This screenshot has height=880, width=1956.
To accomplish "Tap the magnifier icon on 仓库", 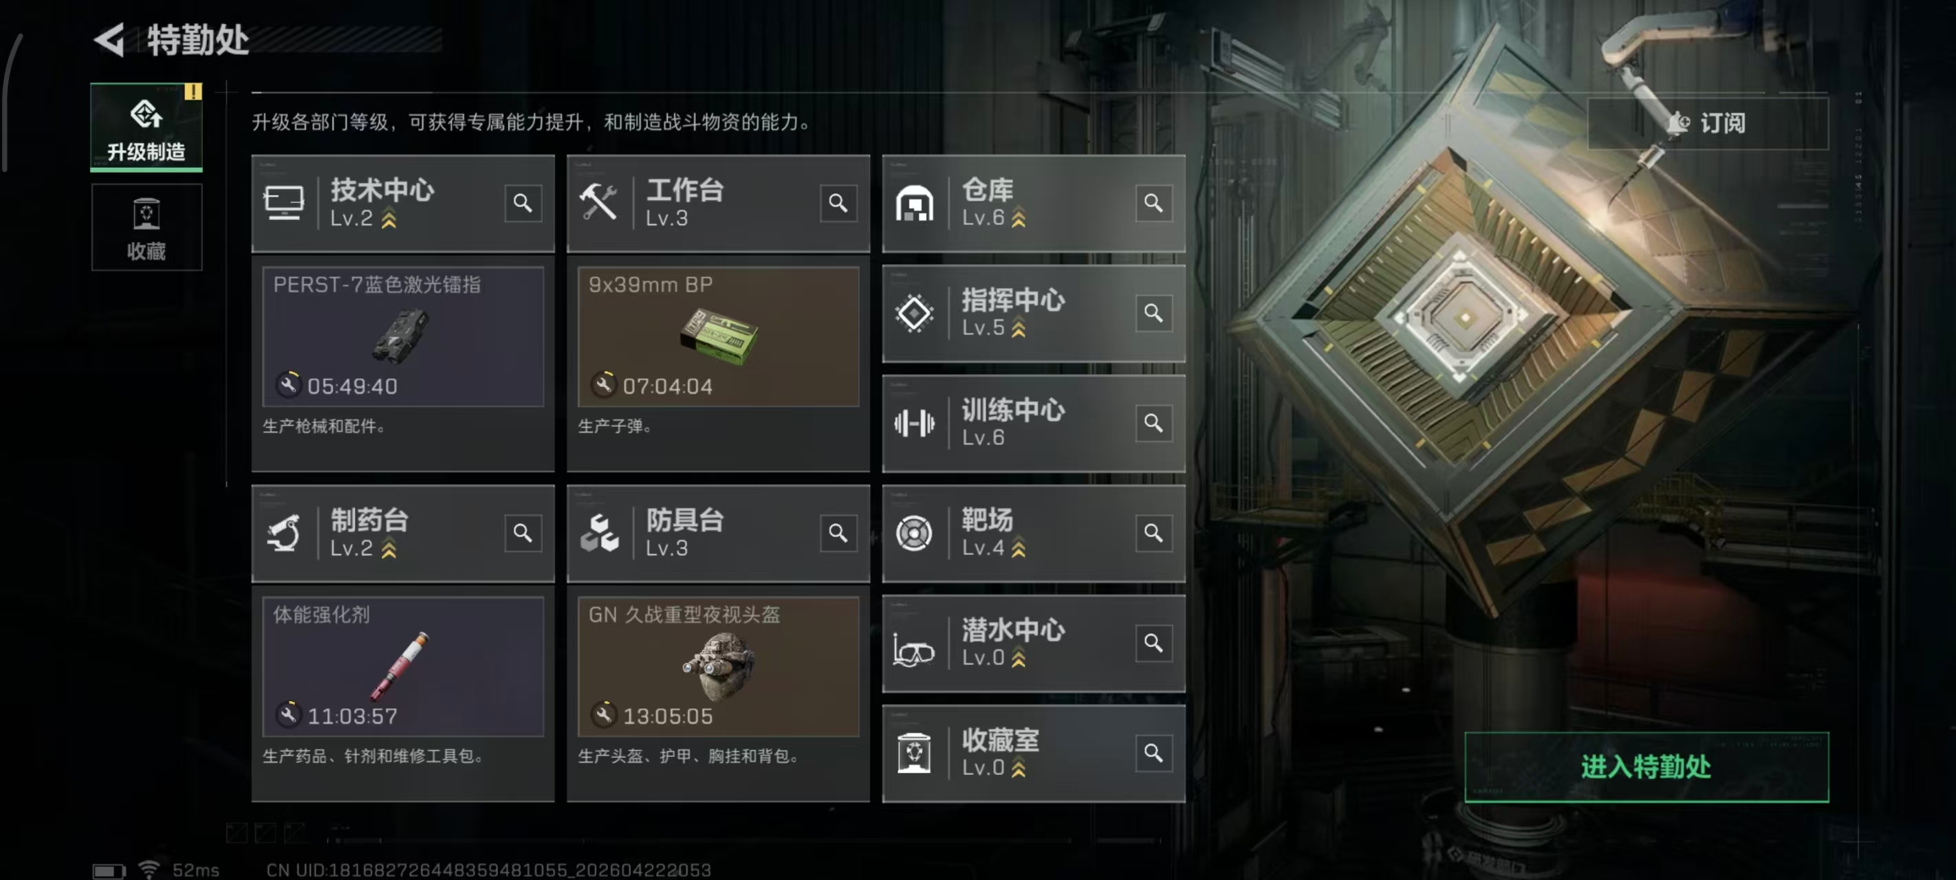I will [x=1153, y=203].
